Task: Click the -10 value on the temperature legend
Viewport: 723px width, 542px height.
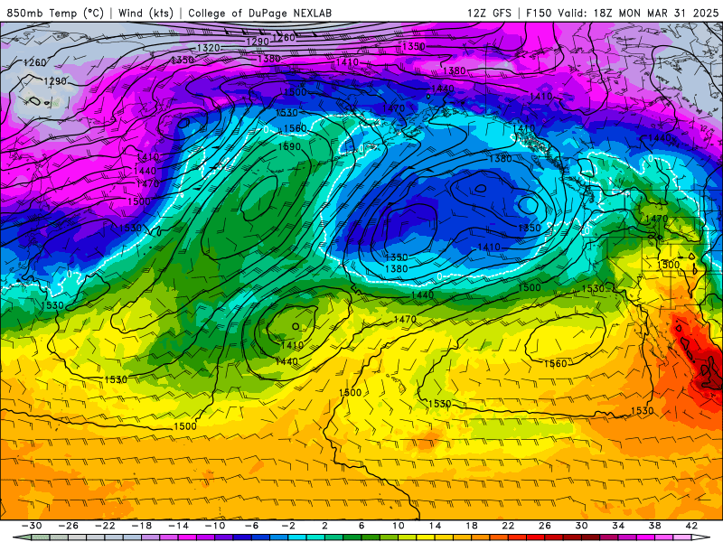Action: 215,526
